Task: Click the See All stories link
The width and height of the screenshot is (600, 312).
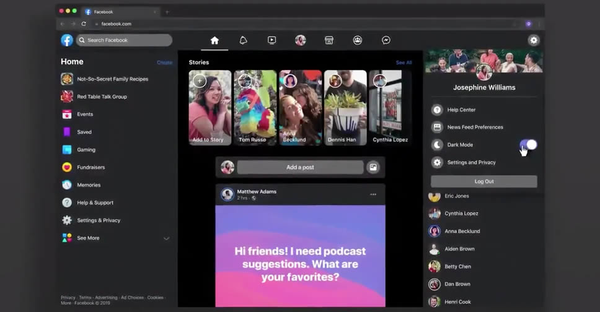Action: coord(404,63)
